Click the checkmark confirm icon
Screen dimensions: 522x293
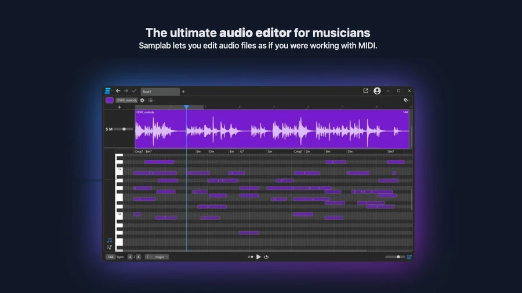point(134,91)
